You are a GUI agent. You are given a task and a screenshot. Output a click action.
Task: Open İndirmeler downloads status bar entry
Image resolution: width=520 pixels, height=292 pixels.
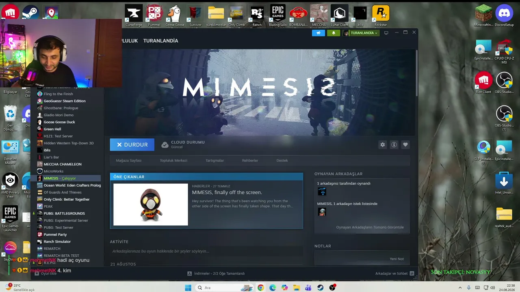pyautogui.click(x=216, y=273)
